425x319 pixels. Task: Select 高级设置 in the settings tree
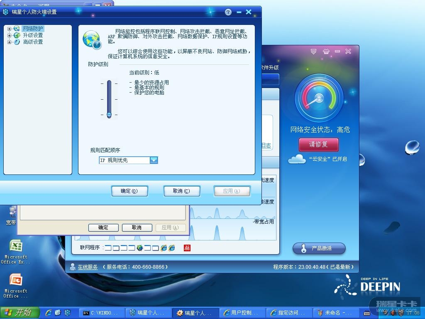tap(33, 42)
